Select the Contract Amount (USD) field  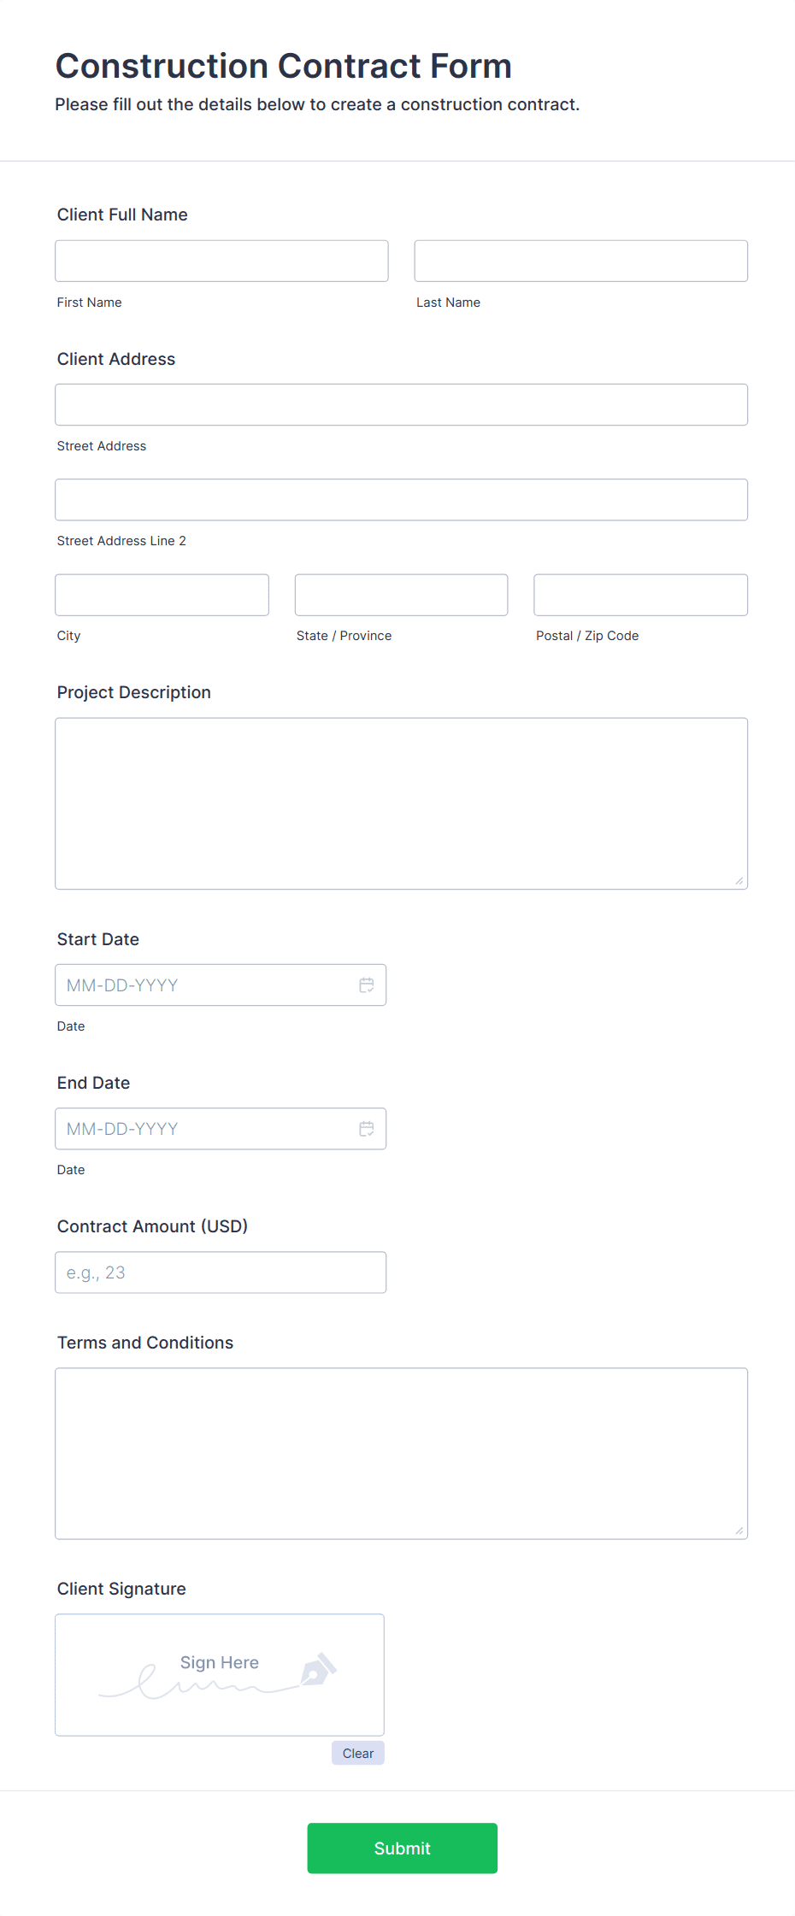pyautogui.click(x=220, y=1272)
